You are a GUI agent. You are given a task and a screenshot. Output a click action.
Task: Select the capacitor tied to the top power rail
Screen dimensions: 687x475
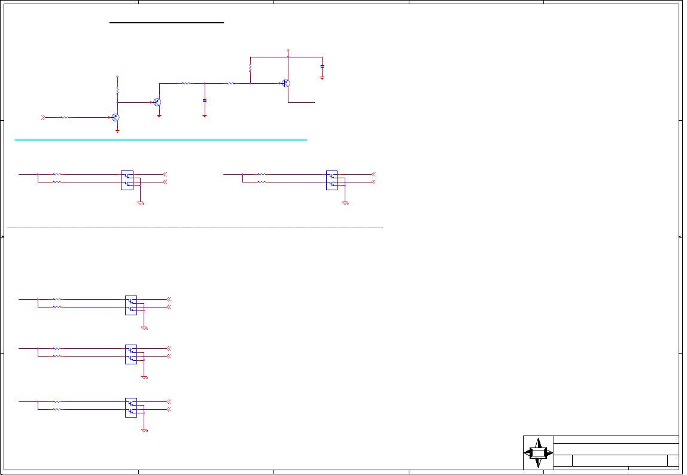coord(322,66)
